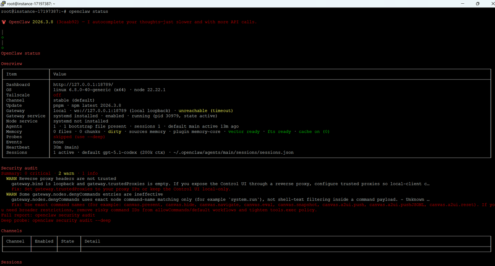Click the Detail column header in Channels table
495x266 pixels.
(x=92, y=241)
